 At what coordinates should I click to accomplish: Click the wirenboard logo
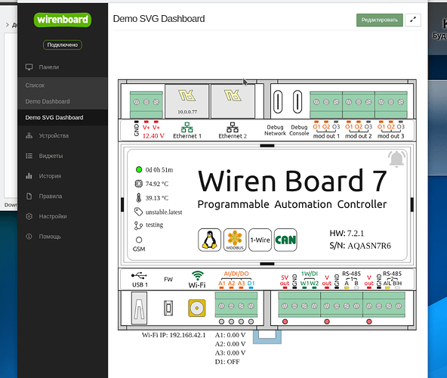(63, 20)
